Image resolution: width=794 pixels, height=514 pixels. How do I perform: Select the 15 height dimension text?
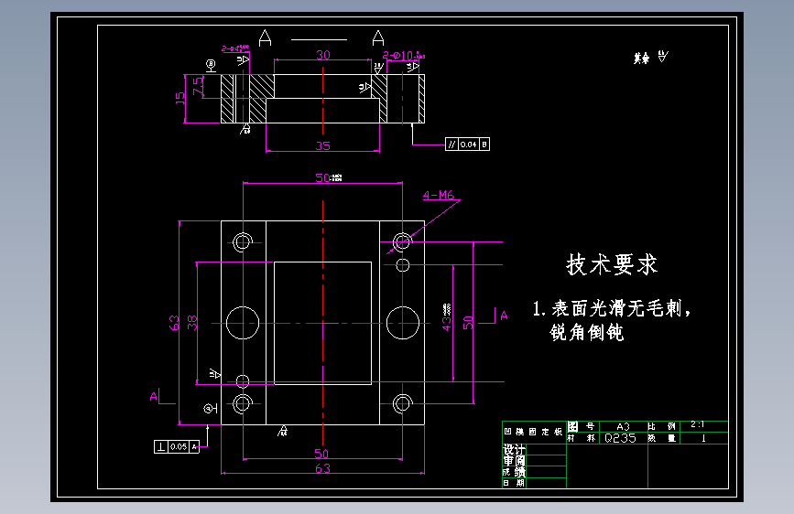[x=180, y=98]
